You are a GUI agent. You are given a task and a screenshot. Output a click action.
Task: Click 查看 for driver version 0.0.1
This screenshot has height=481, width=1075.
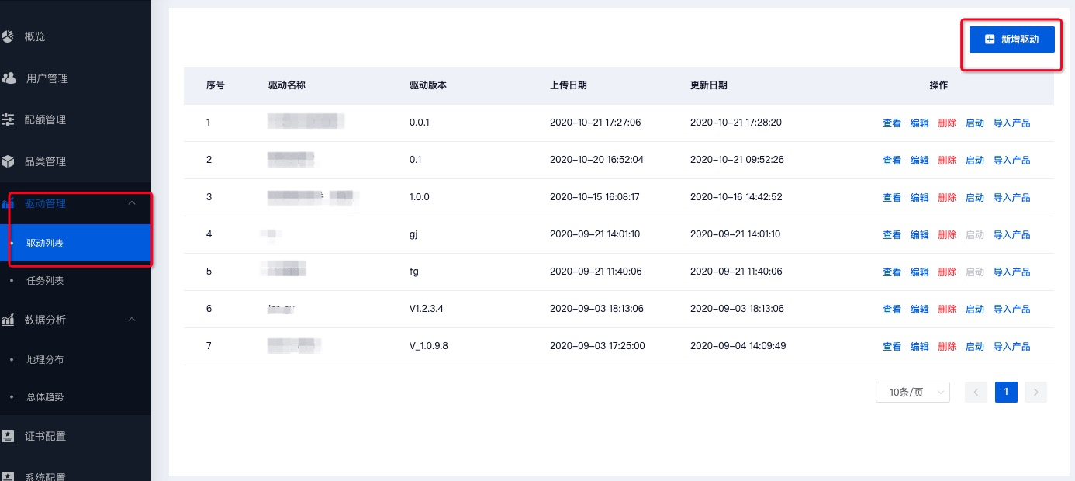pyautogui.click(x=891, y=123)
